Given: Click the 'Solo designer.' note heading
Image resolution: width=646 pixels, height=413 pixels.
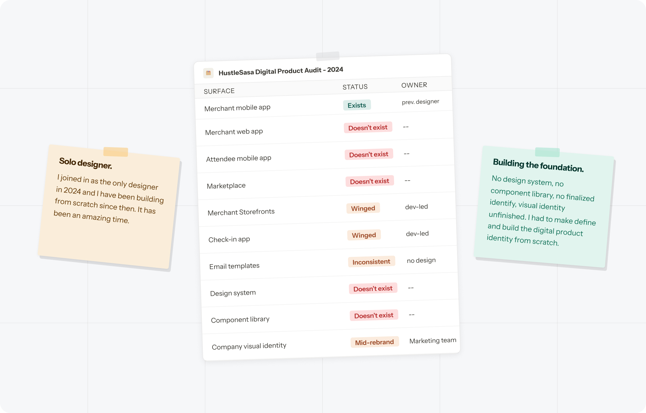Looking at the screenshot, I should (x=86, y=163).
